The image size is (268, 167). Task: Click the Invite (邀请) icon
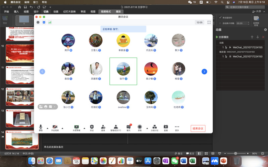click(x=103, y=128)
